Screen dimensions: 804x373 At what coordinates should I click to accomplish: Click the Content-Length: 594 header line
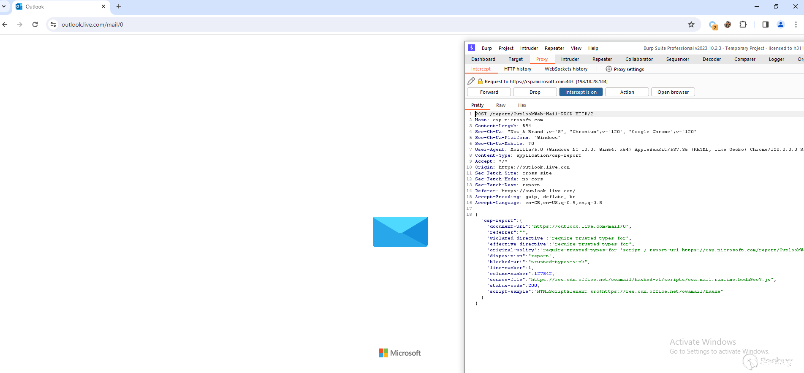(x=503, y=126)
